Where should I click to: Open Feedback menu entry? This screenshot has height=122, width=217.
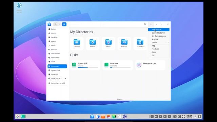click(159, 49)
